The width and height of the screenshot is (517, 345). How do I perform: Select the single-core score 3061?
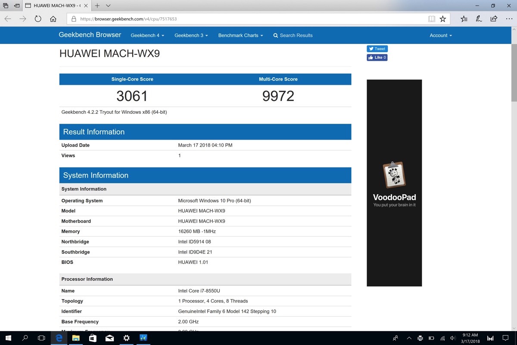[x=132, y=96]
